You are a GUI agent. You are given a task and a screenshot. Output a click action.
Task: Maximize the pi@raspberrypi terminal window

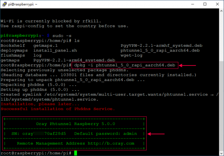click(x=205, y=4)
